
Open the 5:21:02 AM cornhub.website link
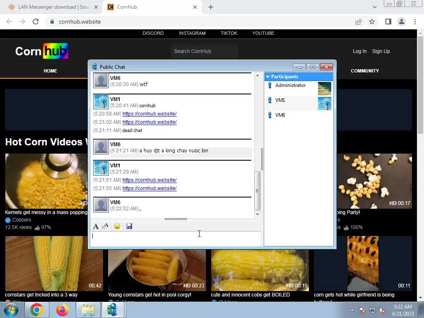pyautogui.click(x=149, y=122)
